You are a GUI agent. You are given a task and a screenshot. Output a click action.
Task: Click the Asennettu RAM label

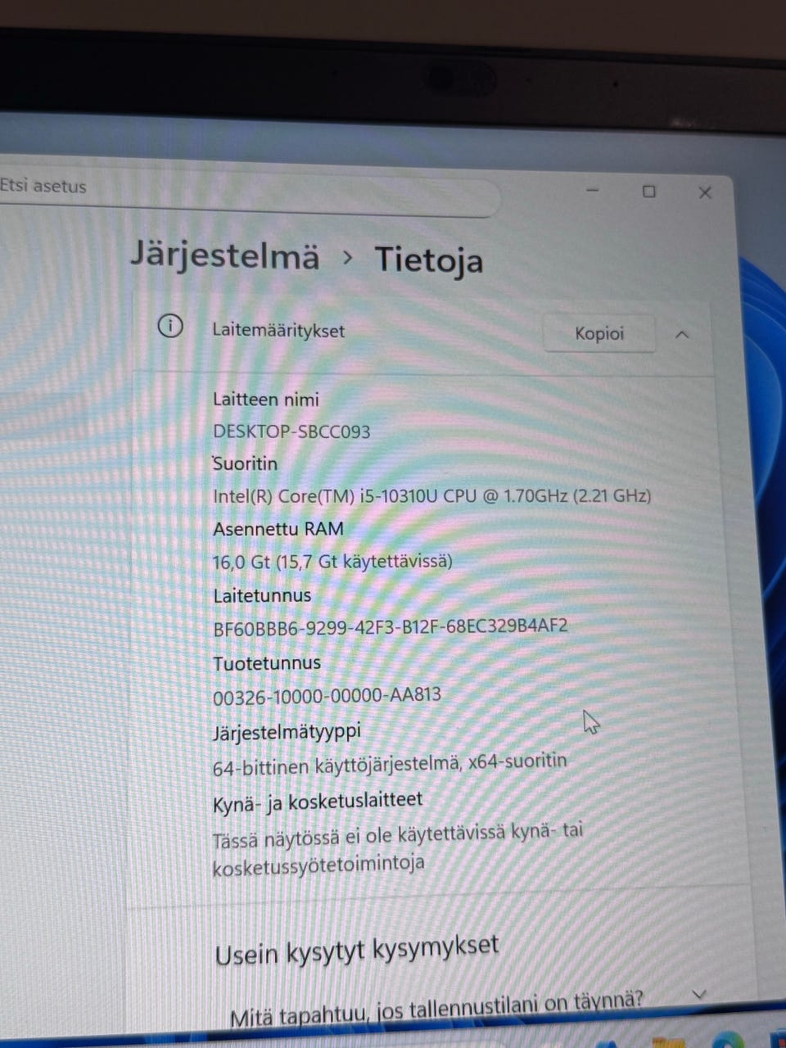tap(278, 529)
